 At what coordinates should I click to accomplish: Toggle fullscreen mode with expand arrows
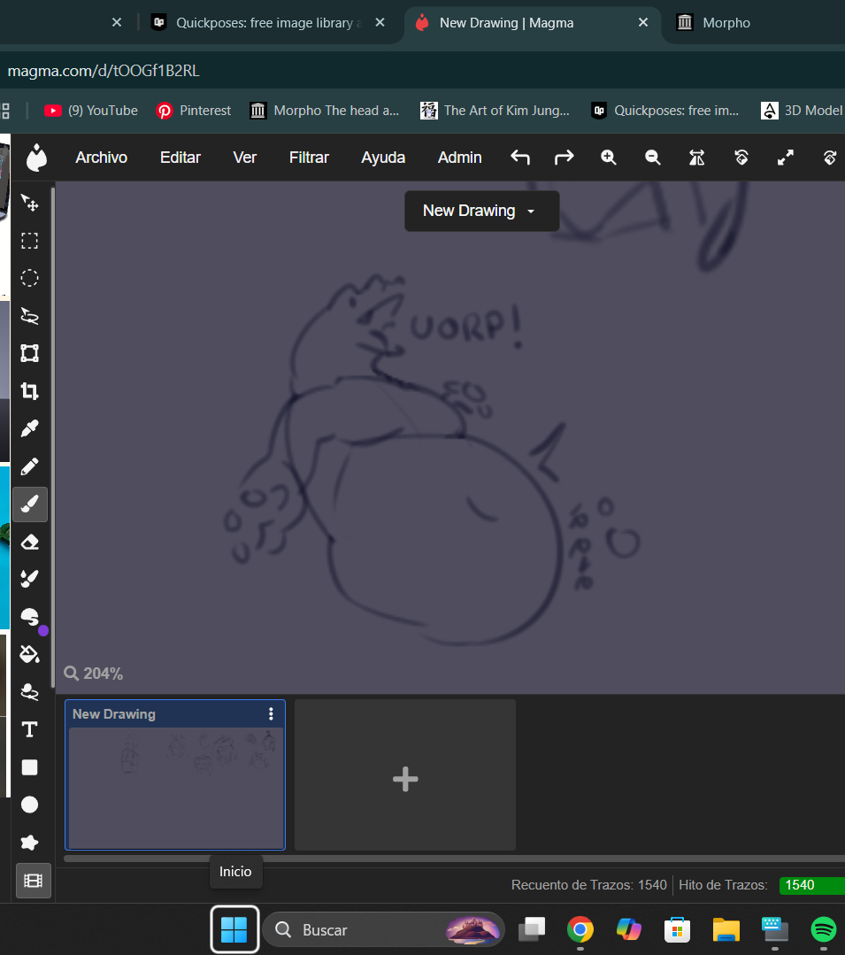pyautogui.click(x=785, y=158)
